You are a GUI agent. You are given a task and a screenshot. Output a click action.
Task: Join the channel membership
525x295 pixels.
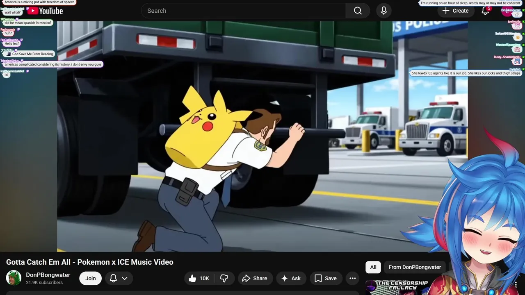coord(91,278)
